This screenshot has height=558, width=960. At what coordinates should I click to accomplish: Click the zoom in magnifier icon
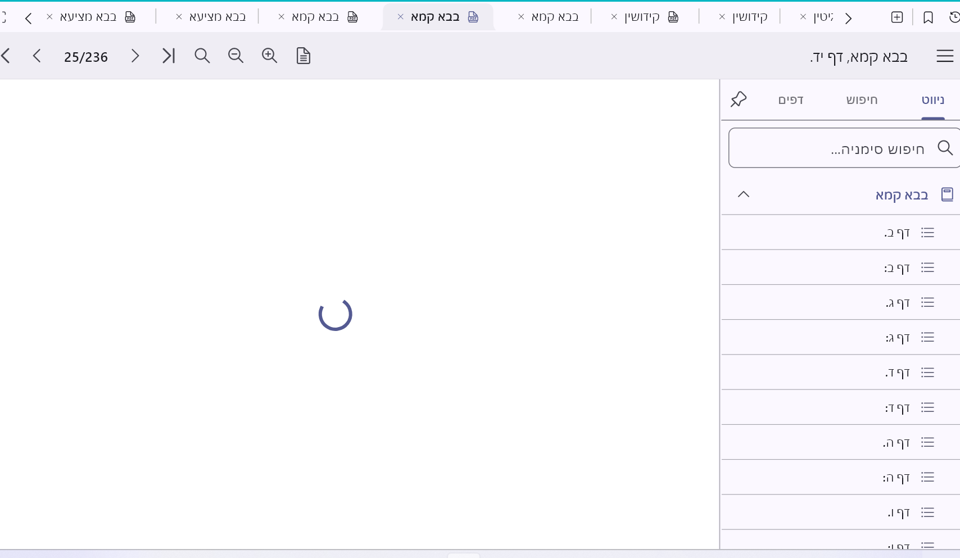pyautogui.click(x=269, y=56)
